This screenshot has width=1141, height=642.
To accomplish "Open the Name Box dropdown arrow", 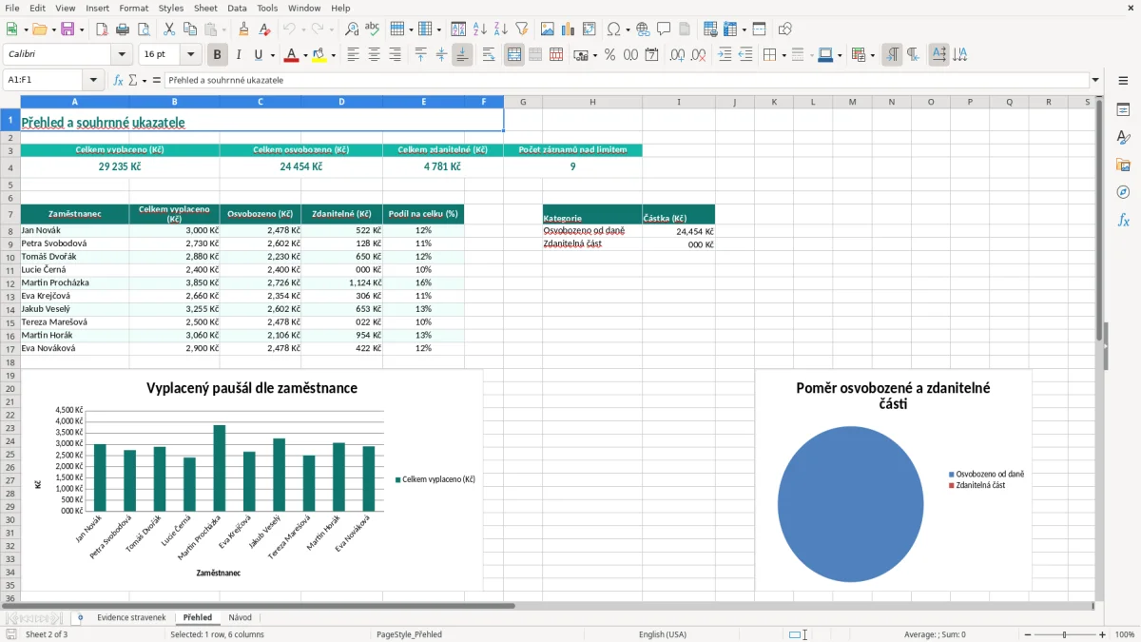I will tap(93, 80).
